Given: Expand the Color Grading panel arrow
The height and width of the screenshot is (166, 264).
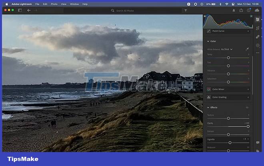Looking at the screenshot, I should [x=248, y=97].
